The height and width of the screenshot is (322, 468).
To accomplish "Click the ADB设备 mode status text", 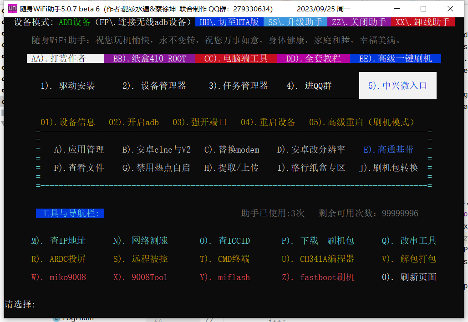I will click(x=74, y=22).
